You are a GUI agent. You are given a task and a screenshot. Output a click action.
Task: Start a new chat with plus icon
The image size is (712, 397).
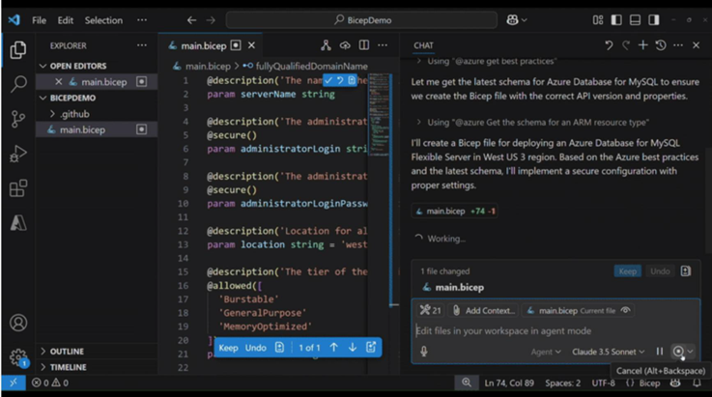(643, 45)
